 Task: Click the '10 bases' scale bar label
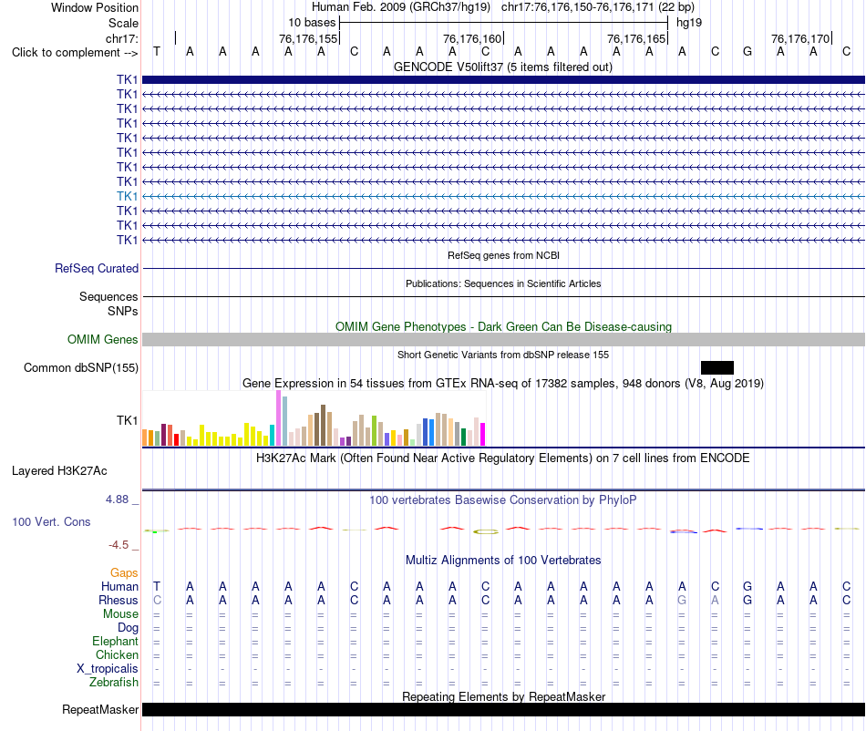pyautogui.click(x=312, y=23)
